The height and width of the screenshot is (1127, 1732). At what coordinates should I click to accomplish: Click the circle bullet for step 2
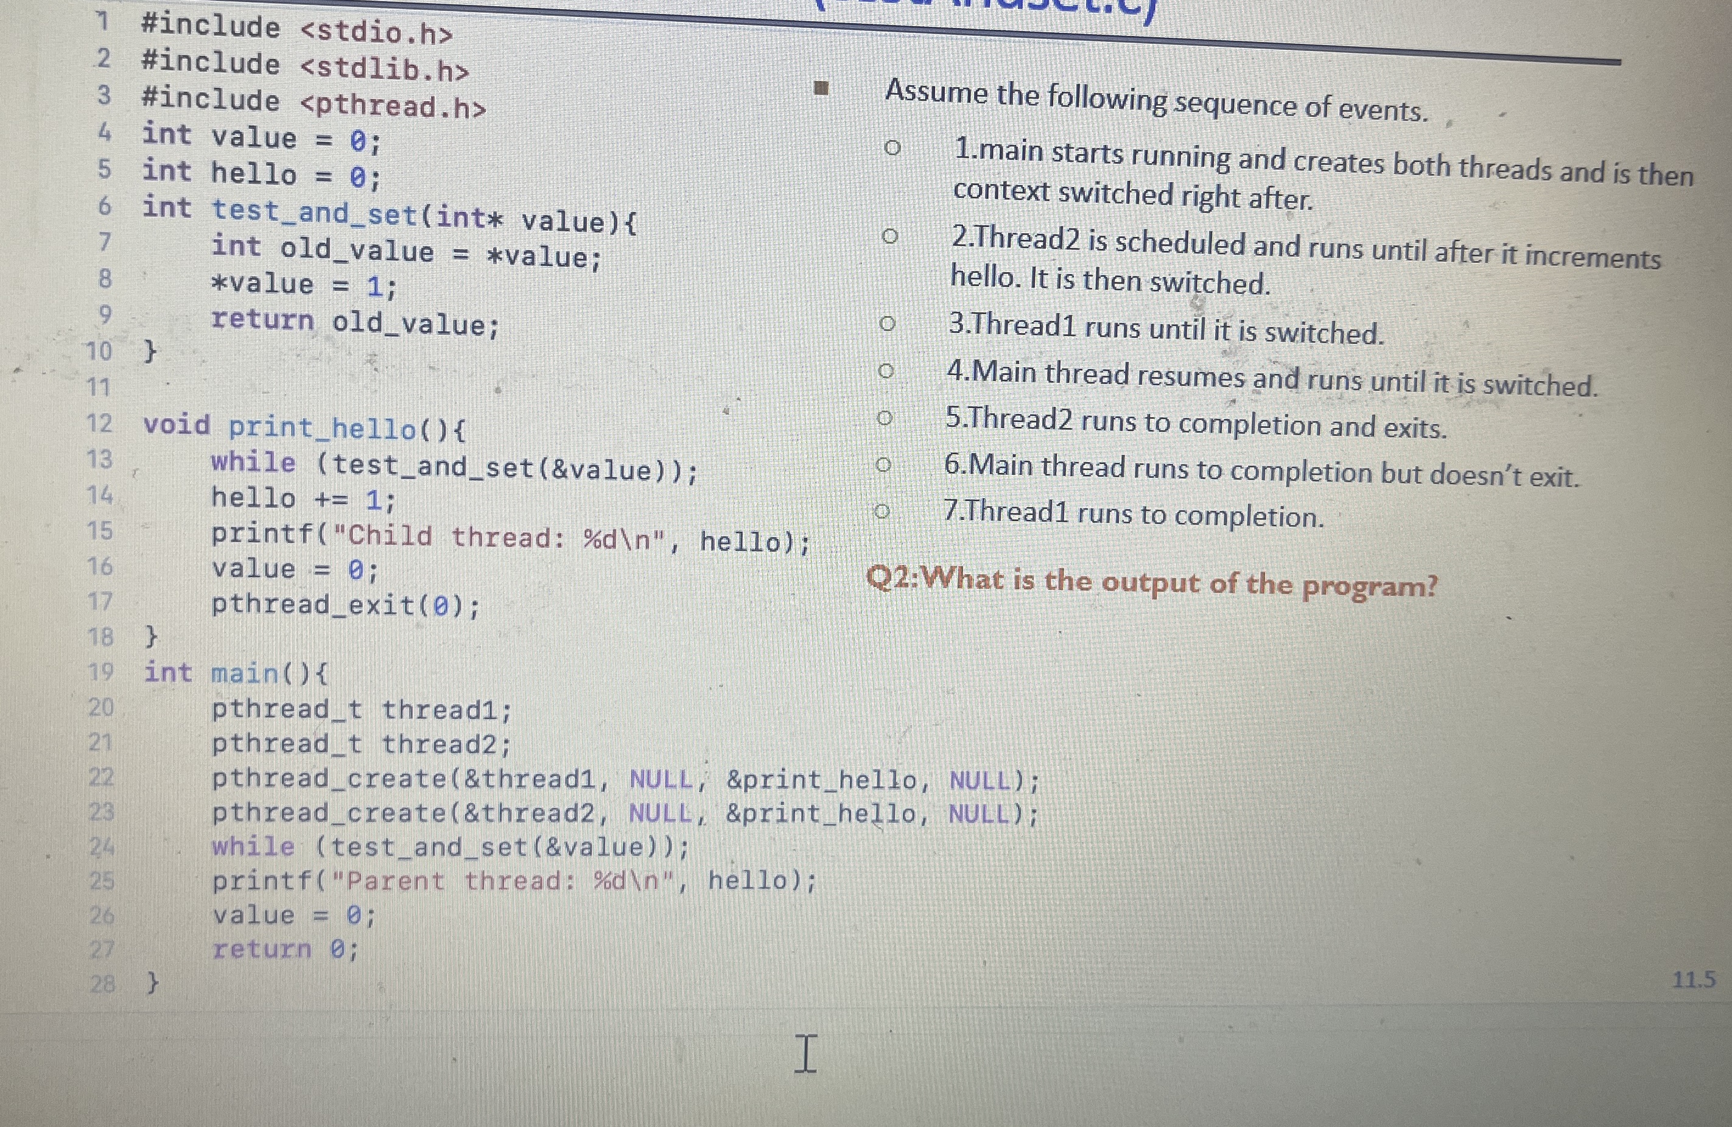[889, 237]
